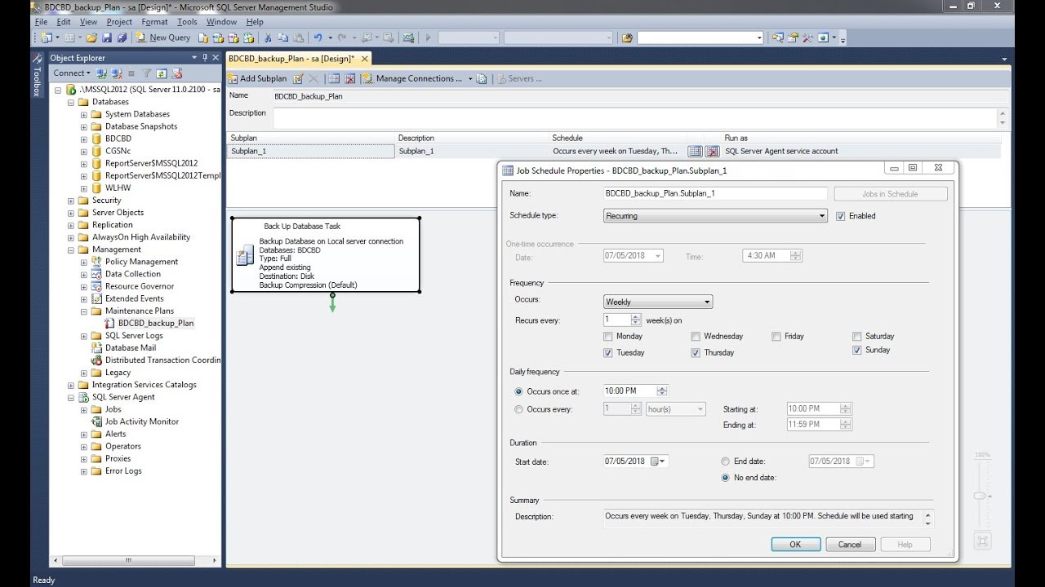Uncheck the Thursday checkbox
1045x587 pixels.
[x=696, y=352]
